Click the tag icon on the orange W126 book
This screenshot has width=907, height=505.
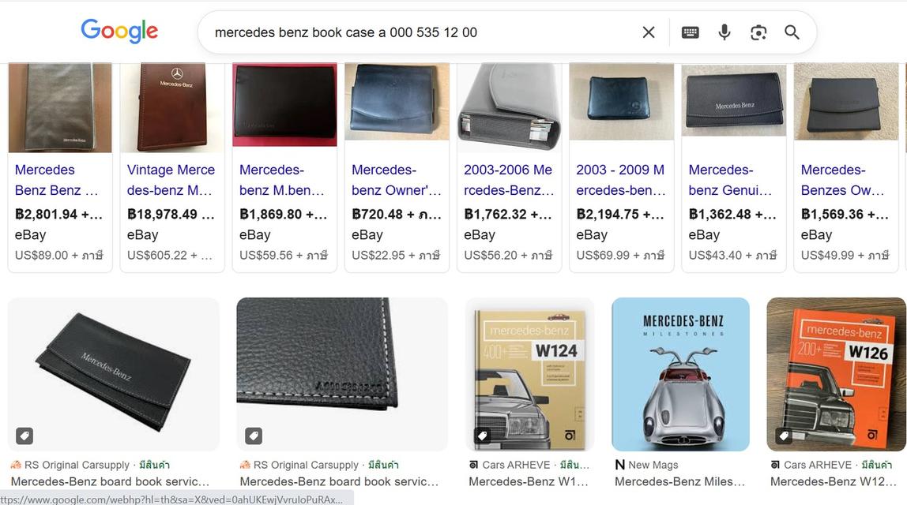click(x=784, y=435)
